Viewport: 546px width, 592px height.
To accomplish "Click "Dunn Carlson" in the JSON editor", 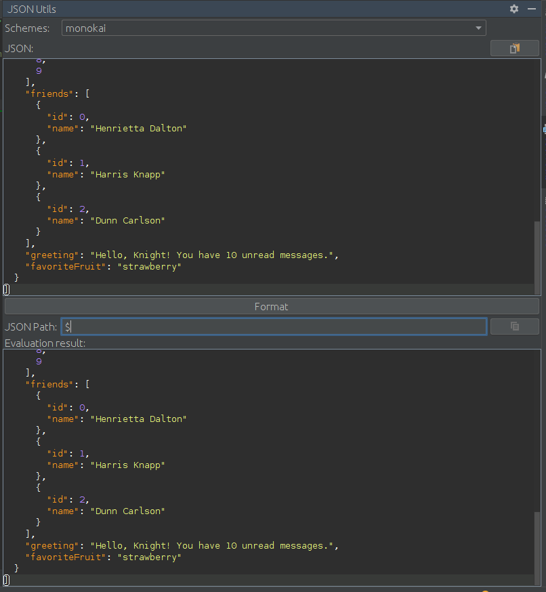I will (x=127, y=221).
